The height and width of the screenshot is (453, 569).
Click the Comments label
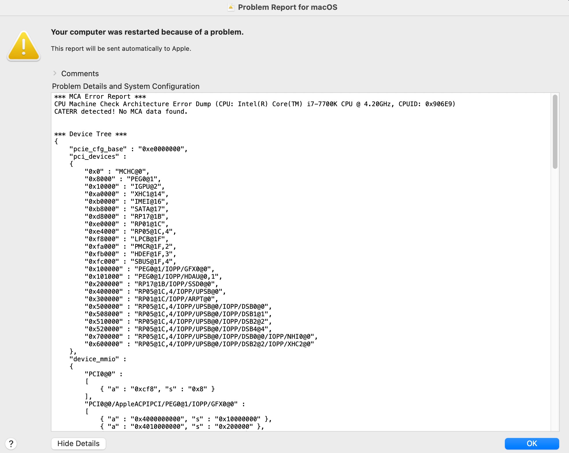click(80, 74)
